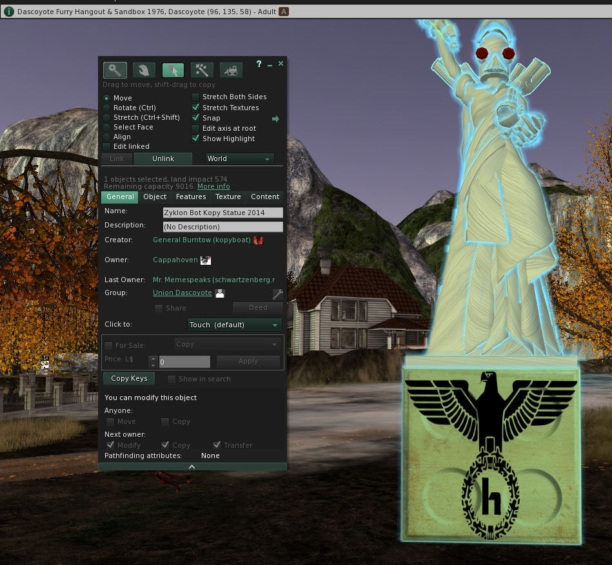This screenshot has width=612, height=565.
Task: Enable the Edit linked checkbox
Action: [x=106, y=147]
